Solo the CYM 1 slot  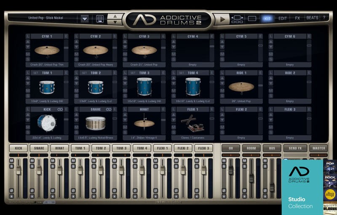(x=28, y=59)
